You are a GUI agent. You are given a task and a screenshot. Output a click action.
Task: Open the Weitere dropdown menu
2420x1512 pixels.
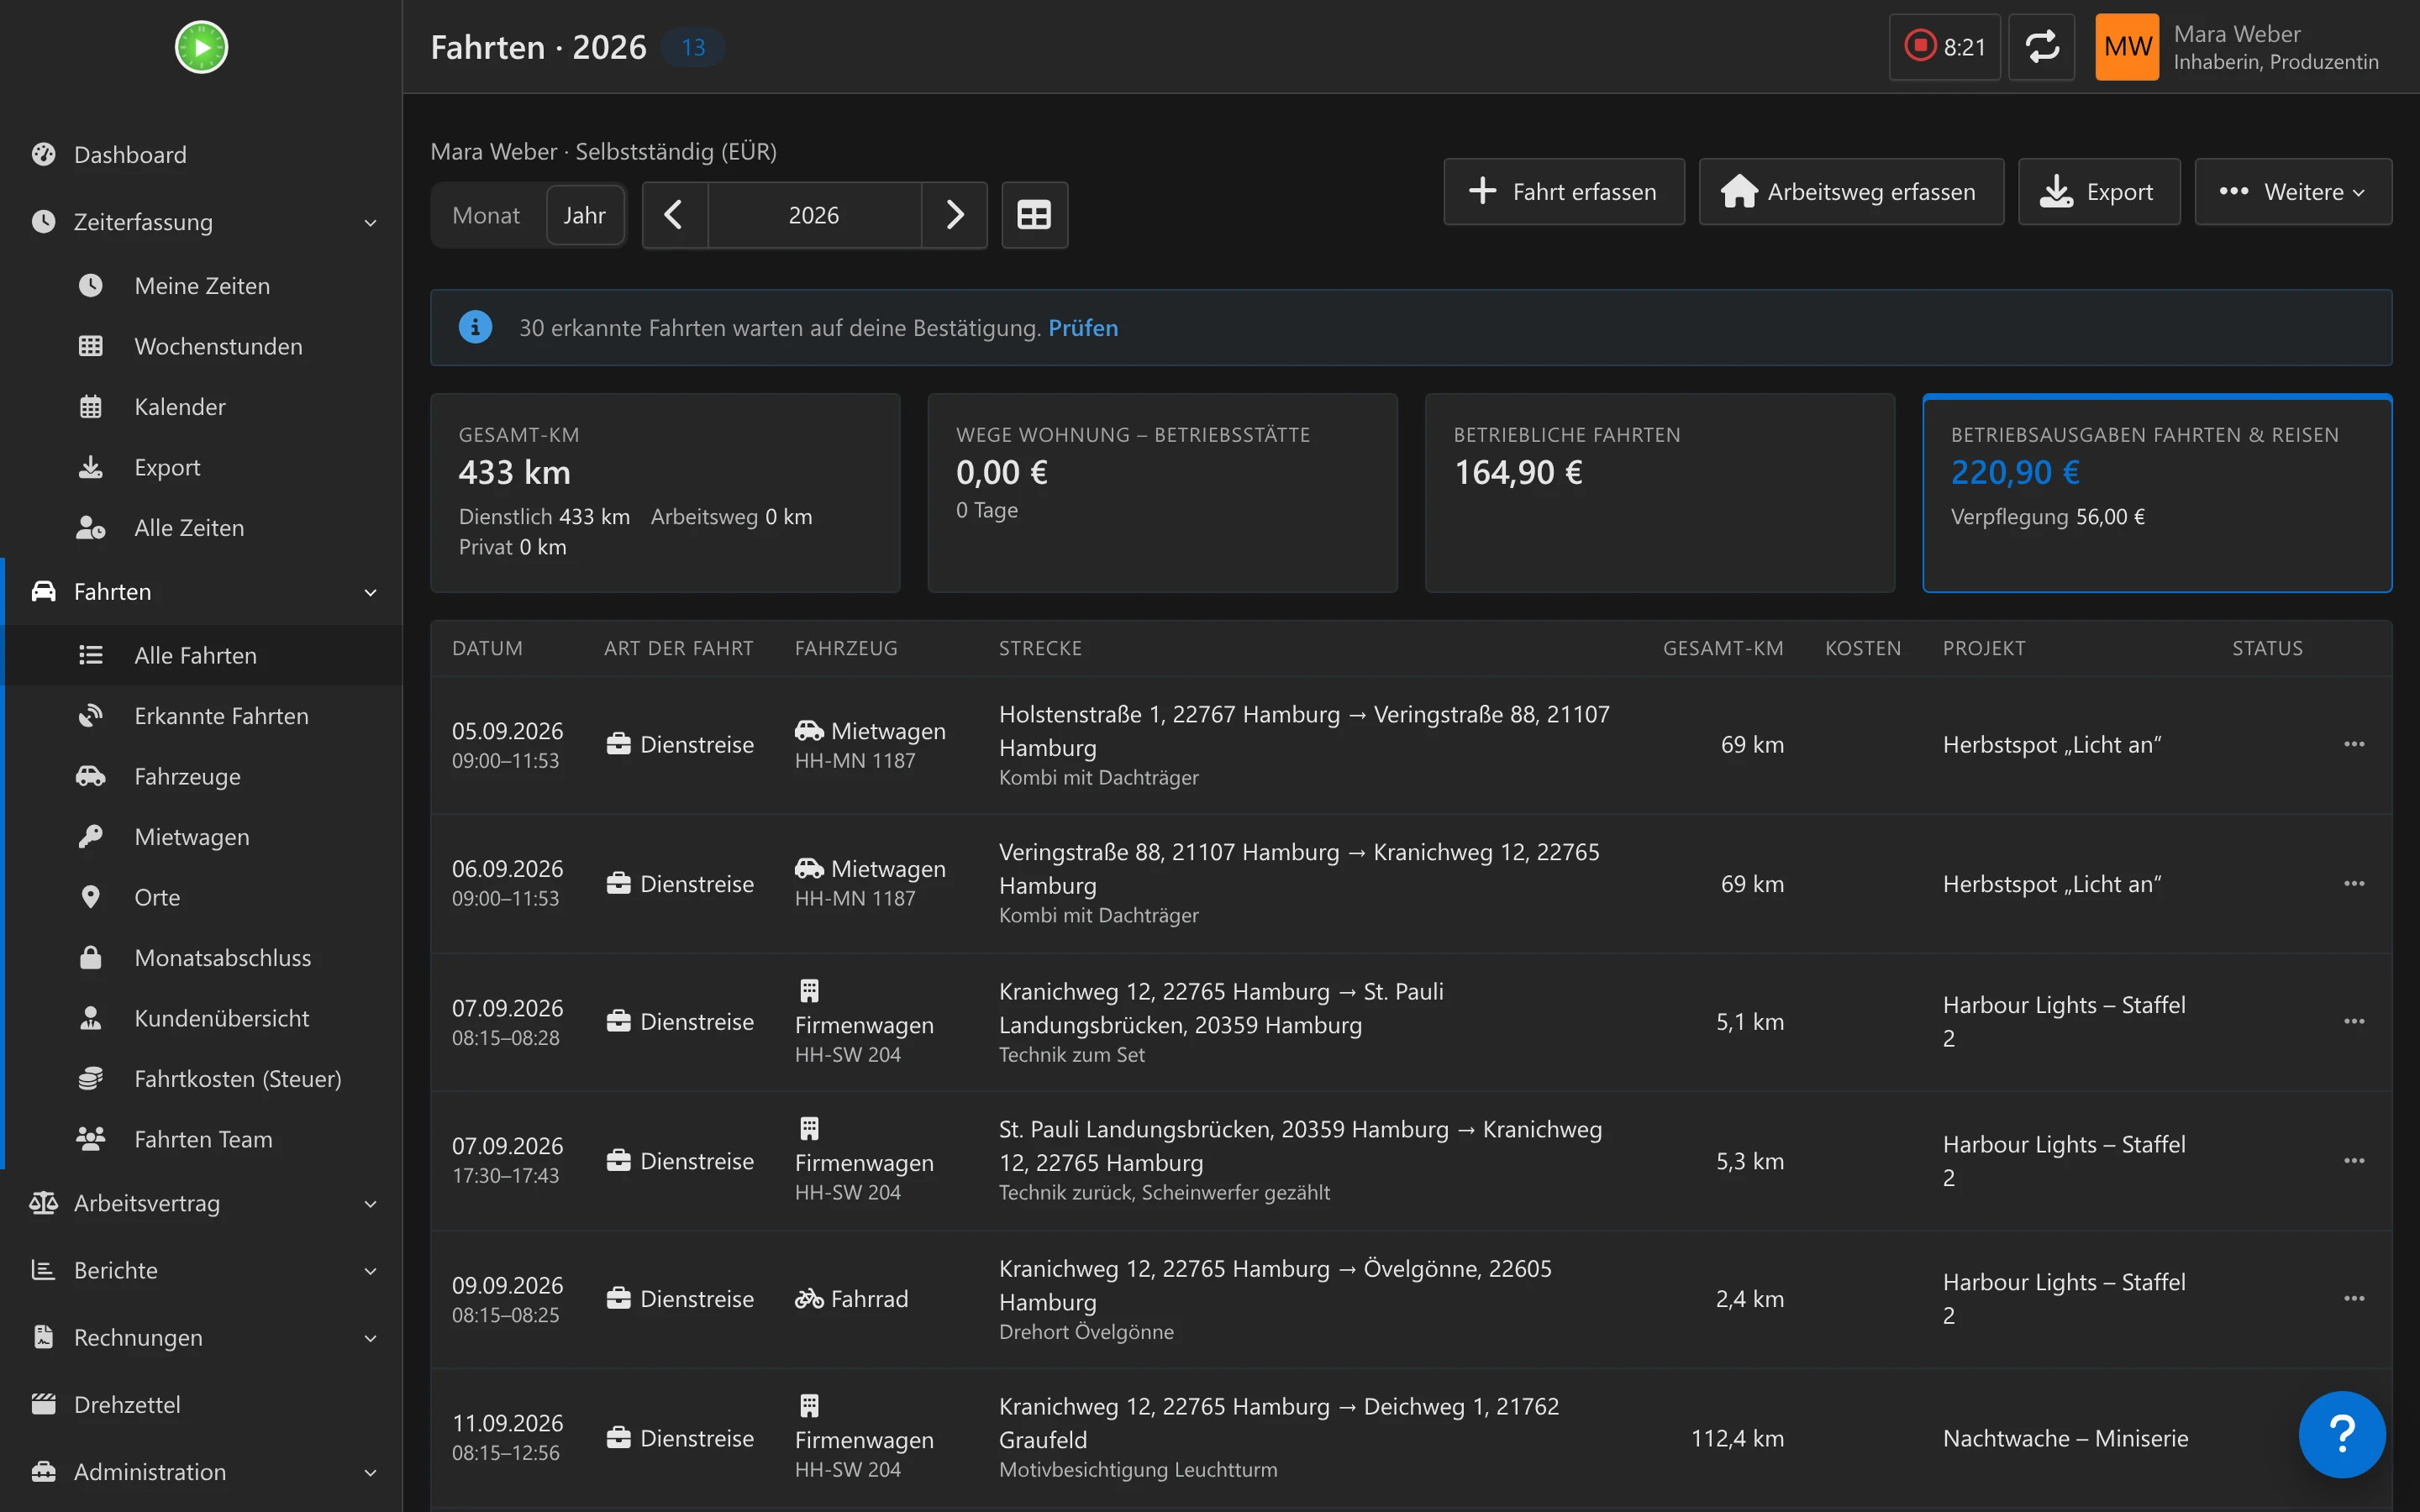point(2293,192)
